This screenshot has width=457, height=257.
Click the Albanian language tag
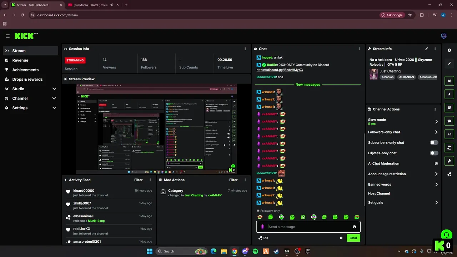(387, 77)
